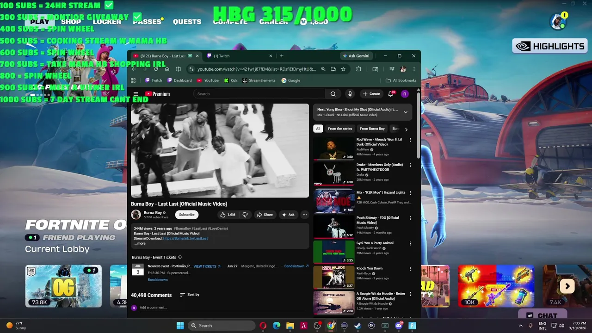Open the YouTube hamburger guide menu
This screenshot has height=333, width=592.
[x=136, y=94]
